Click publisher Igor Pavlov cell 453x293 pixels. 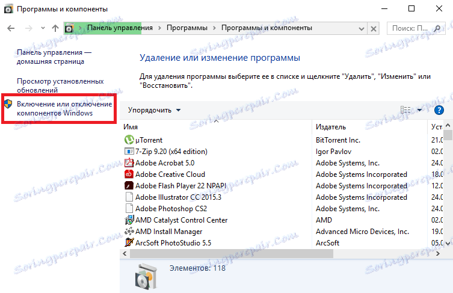point(333,152)
